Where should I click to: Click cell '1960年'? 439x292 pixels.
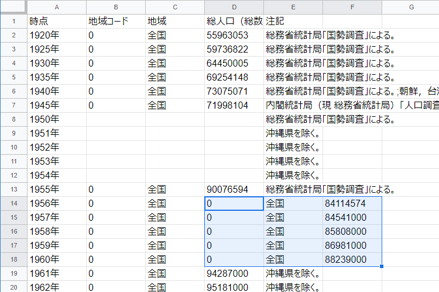click(57, 259)
